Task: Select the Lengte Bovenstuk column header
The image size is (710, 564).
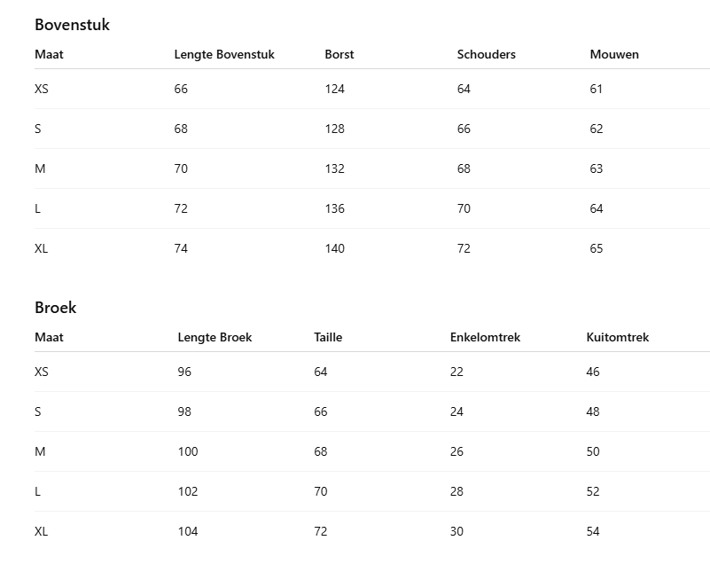Action: coord(224,54)
